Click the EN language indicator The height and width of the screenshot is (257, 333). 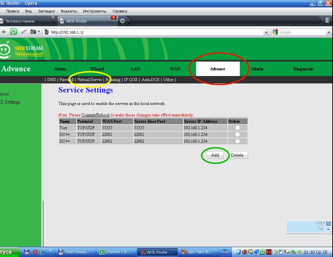click(225, 252)
